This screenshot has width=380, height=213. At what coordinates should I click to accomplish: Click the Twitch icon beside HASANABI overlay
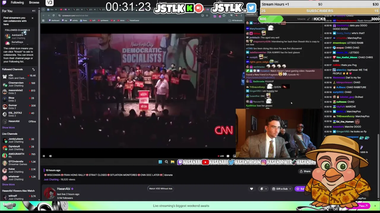pyautogui.click(x=180, y=162)
